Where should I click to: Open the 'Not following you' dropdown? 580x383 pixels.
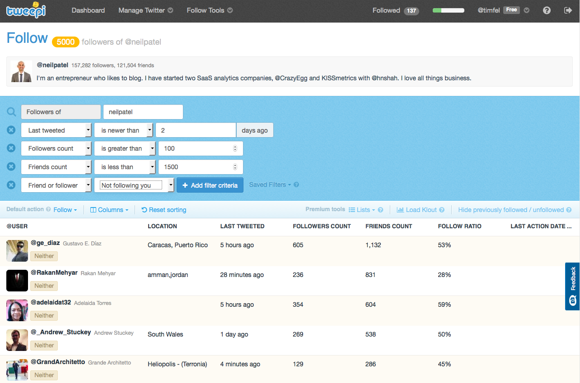pyautogui.click(x=134, y=185)
